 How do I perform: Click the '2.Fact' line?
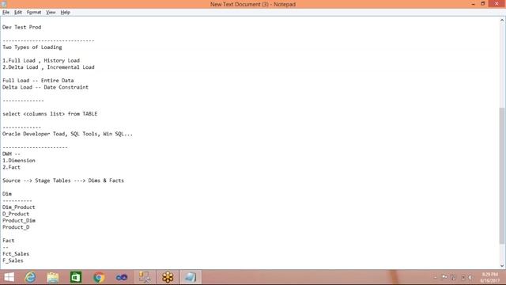click(11, 167)
